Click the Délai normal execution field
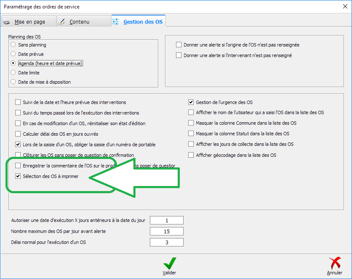The height and width of the screenshot is (279, 352). pyautogui.click(x=167, y=242)
